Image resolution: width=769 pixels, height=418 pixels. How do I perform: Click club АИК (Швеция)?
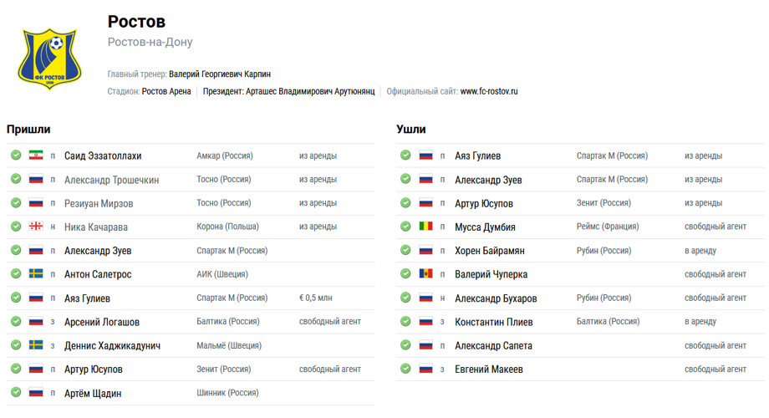click(x=222, y=274)
